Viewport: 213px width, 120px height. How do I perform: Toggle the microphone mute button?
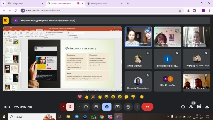point(70,107)
